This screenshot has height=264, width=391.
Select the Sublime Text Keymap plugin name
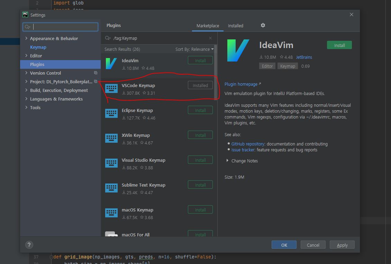(x=143, y=185)
